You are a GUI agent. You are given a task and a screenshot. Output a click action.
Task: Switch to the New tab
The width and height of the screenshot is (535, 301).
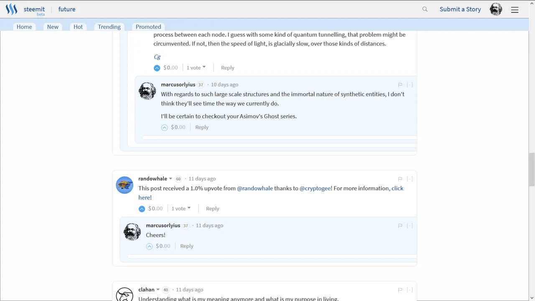pyautogui.click(x=53, y=26)
